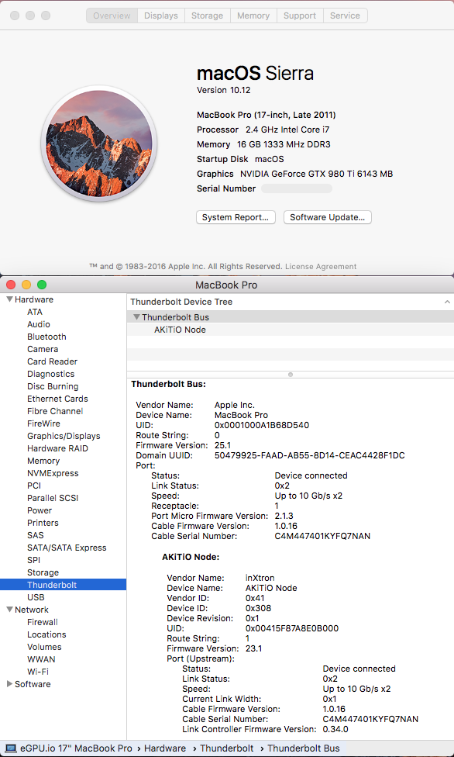Click the AKiTiO Node UID 0x00415F87A8E0B000
The image size is (454, 757).
point(292,628)
